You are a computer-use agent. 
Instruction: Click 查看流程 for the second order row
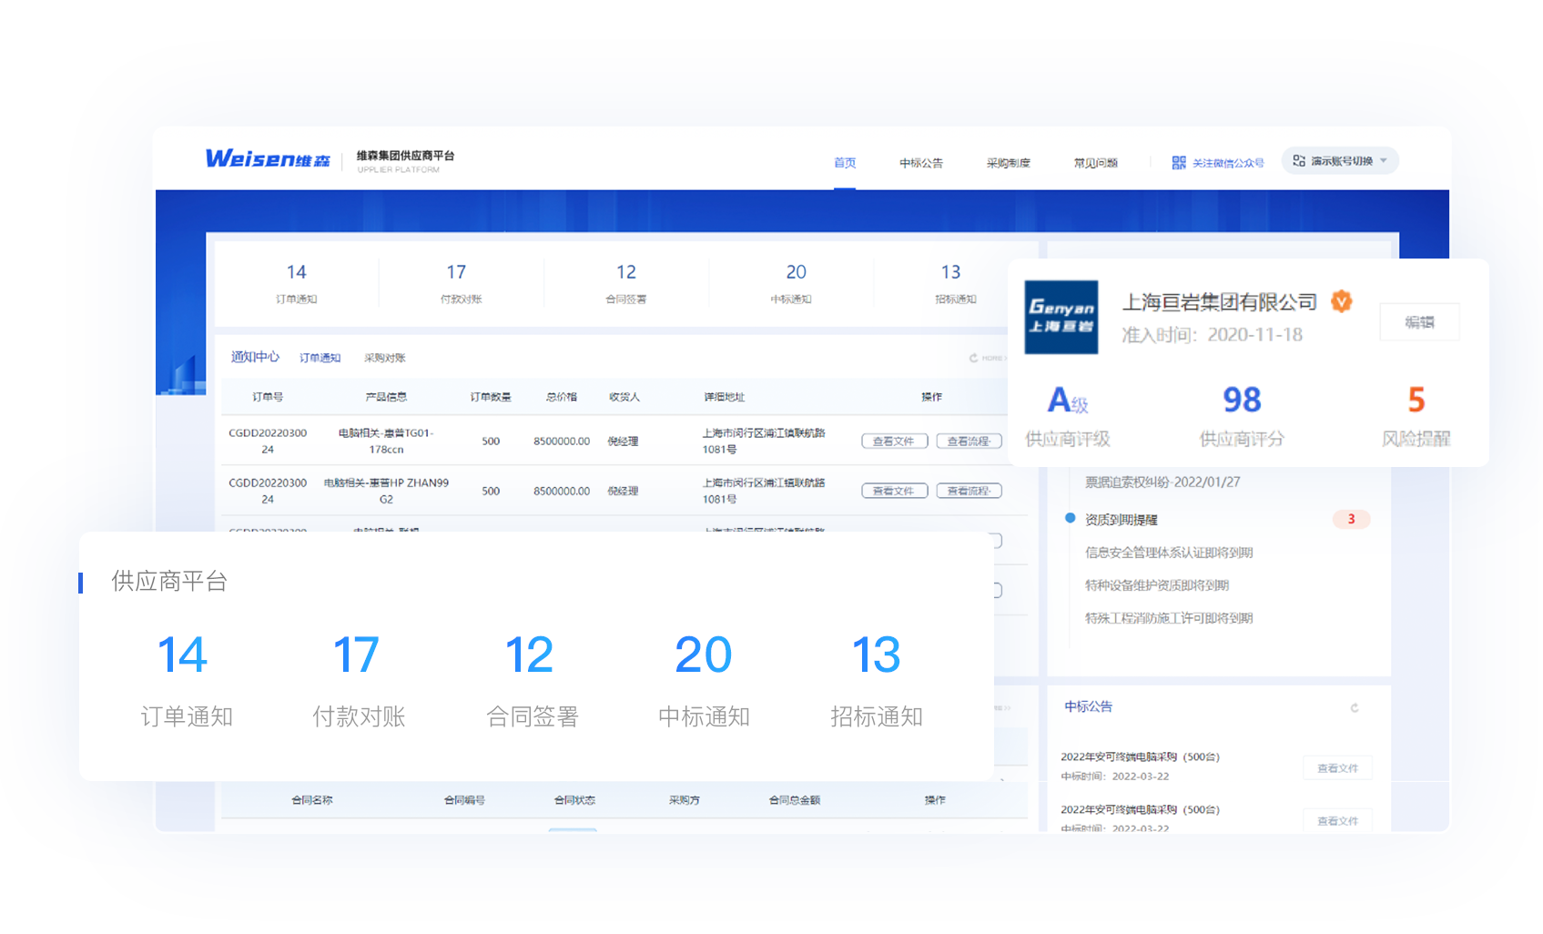[x=969, y=492]
